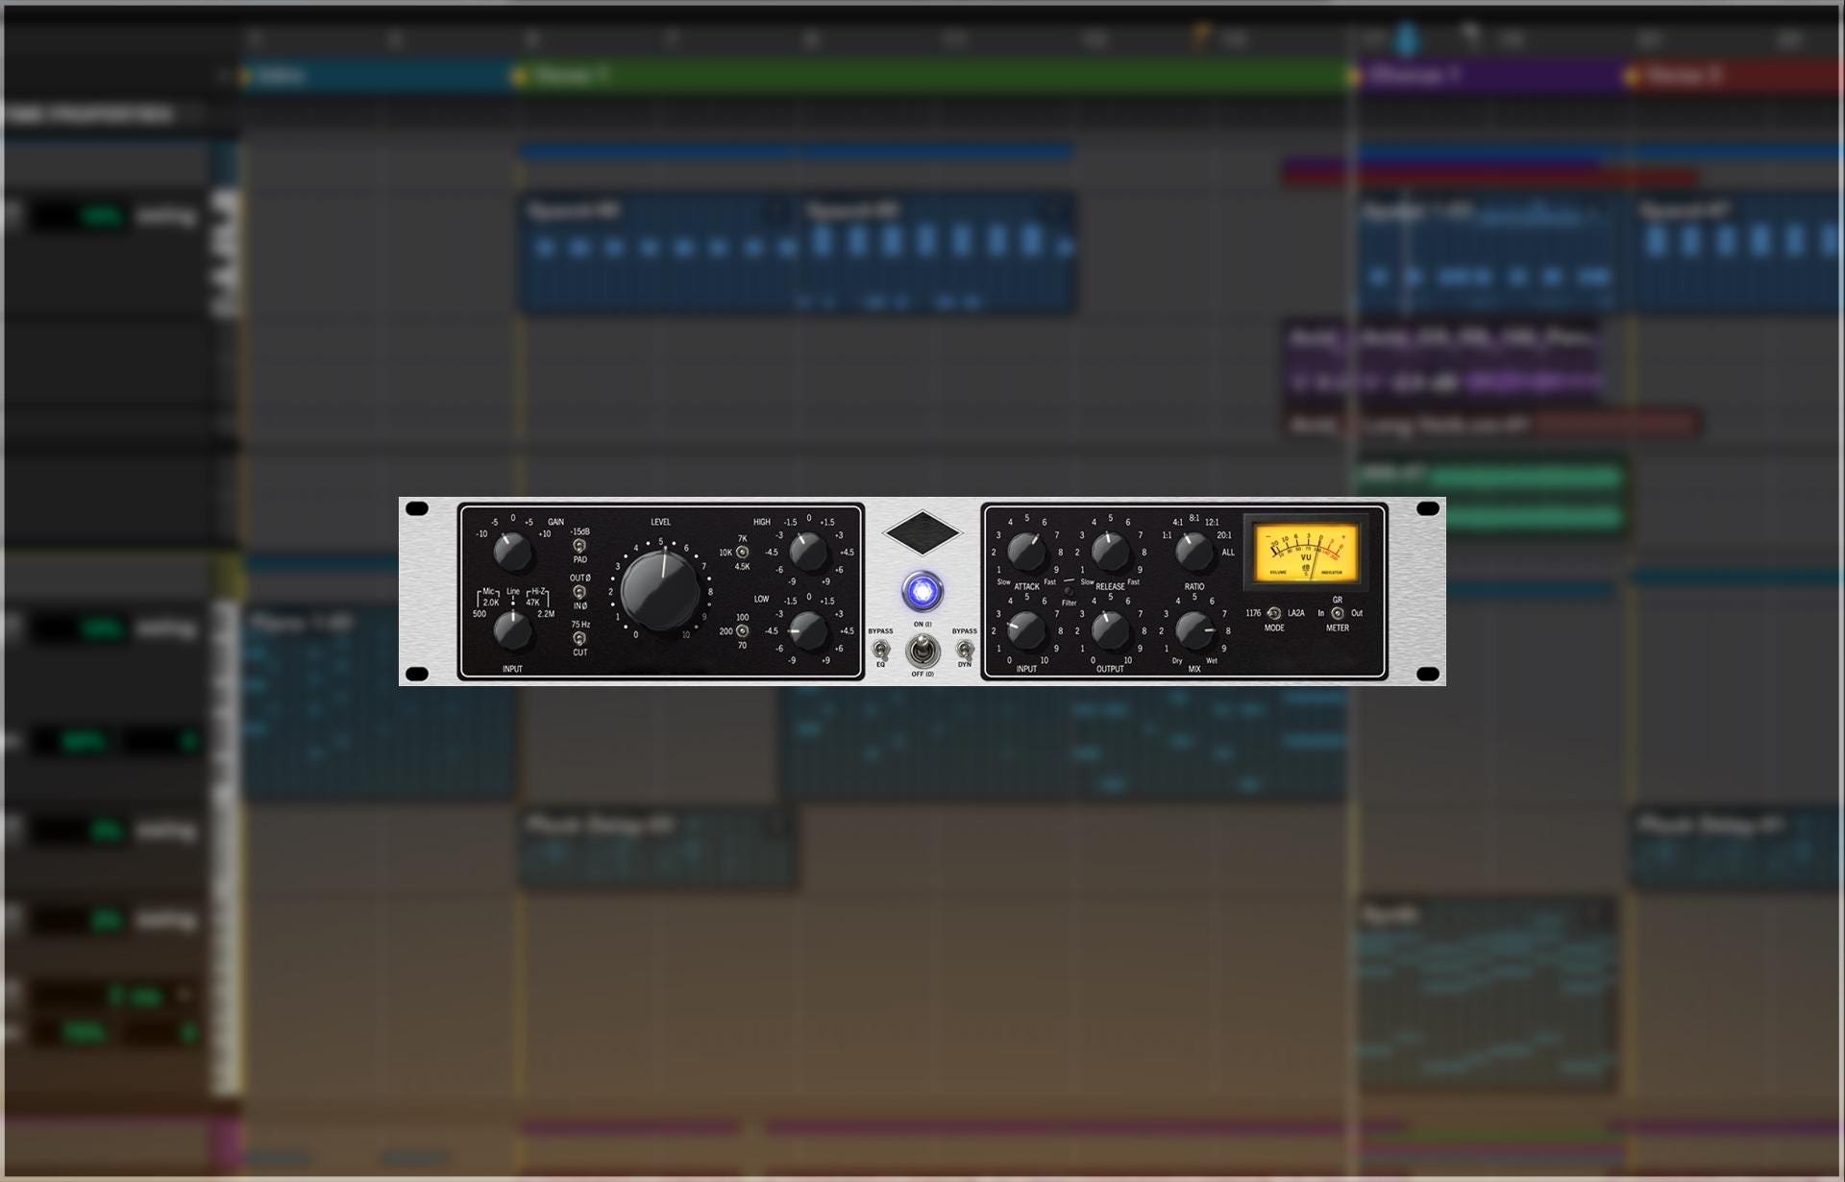Click the LOW EQ gain knob
This screenshot has width=1845, height=1182.
[x=808, y=631]
